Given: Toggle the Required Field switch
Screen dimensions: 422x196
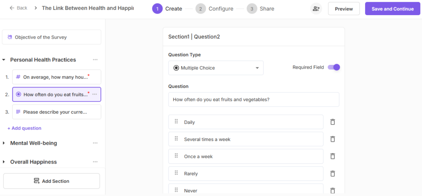Looking at the screenshot, I should click(x=334, y=67).
